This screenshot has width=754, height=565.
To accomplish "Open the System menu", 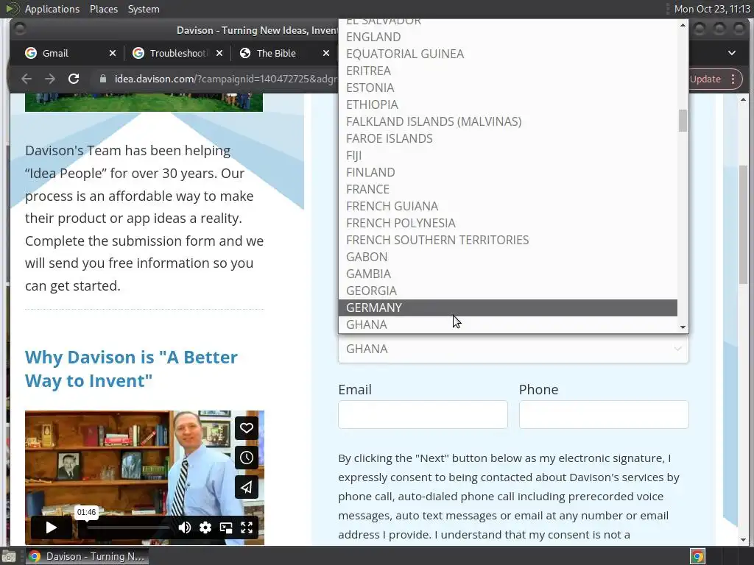I will tap(144, 9).
